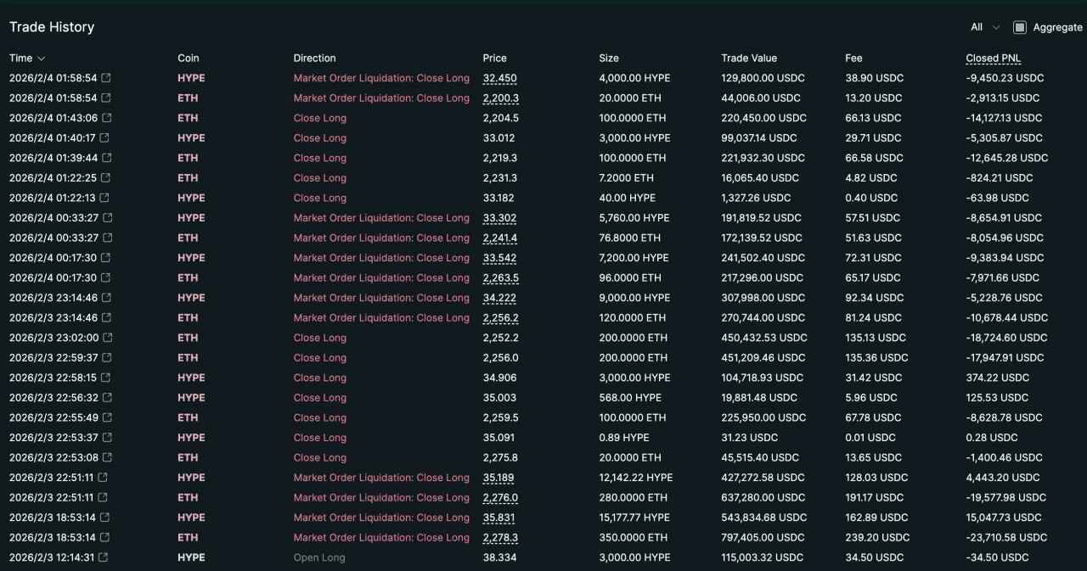Open the external link for 01:22:25 ETH trade
The width and height of the screenshot is (1087, 571).
104,177
